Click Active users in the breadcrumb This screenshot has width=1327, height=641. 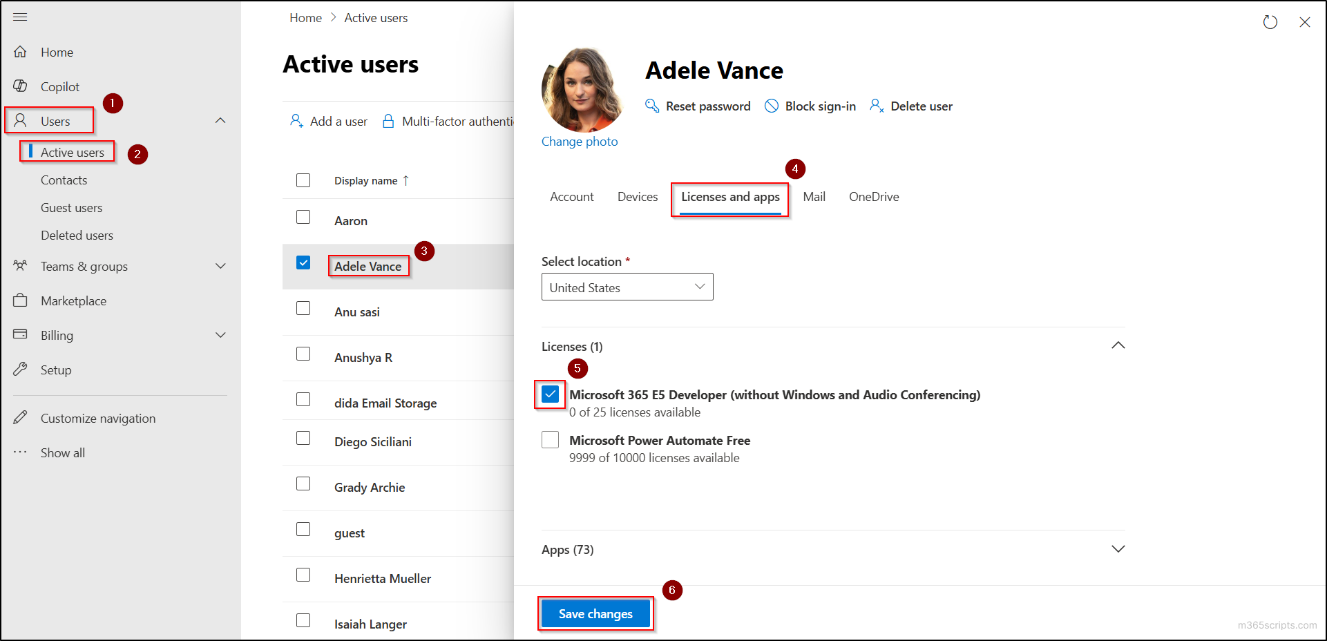[x=376, y=18]
